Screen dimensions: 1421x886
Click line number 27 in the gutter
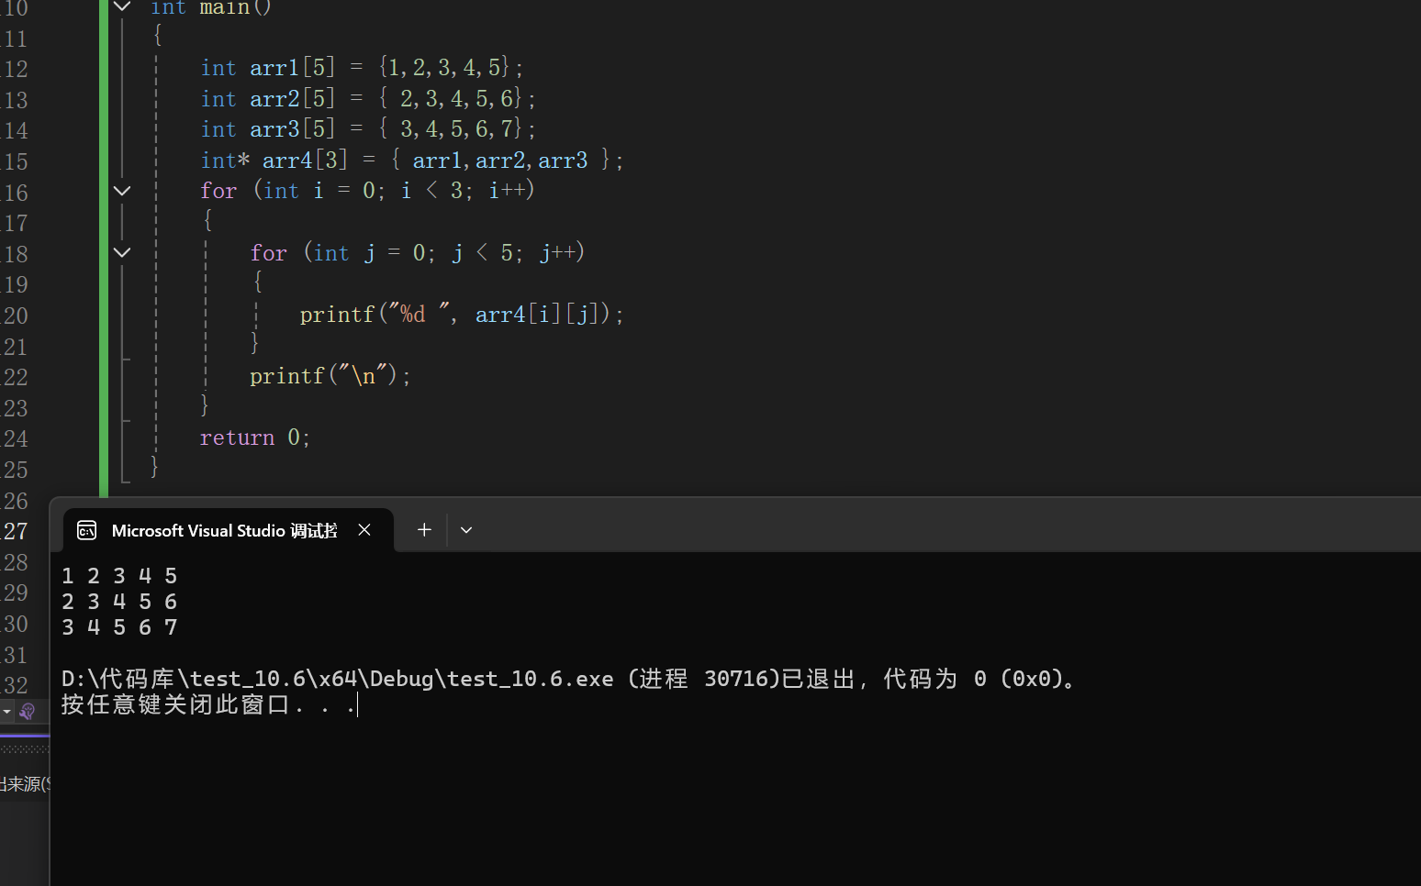16,532
